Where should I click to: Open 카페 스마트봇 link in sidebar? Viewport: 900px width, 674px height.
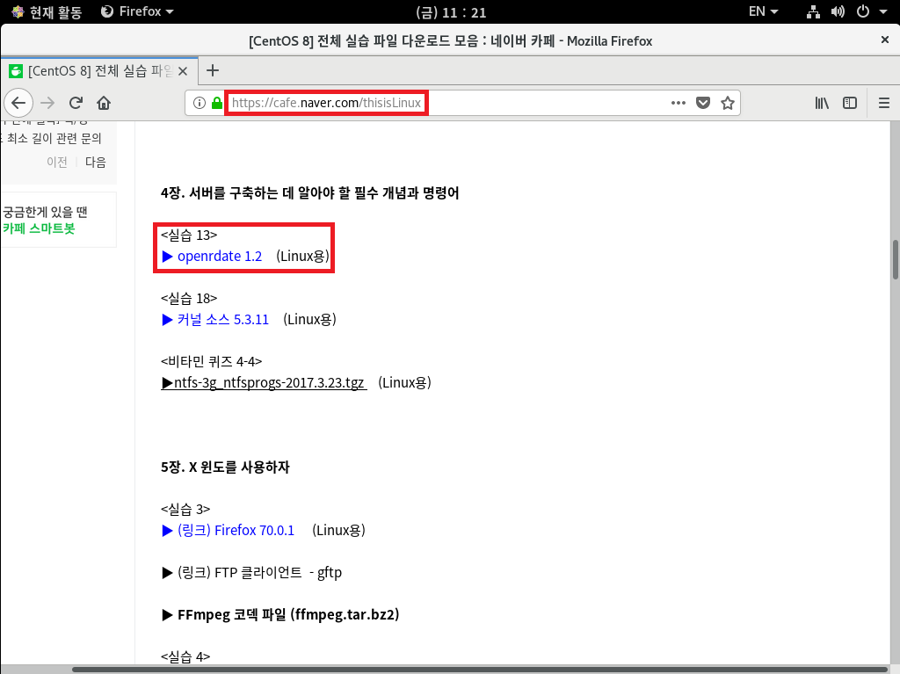pos(39,228)
